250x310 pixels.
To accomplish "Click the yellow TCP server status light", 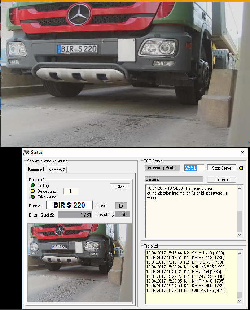I will click(x=241, y=168).
